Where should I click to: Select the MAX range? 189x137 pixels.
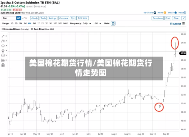(x=65, y=23)
